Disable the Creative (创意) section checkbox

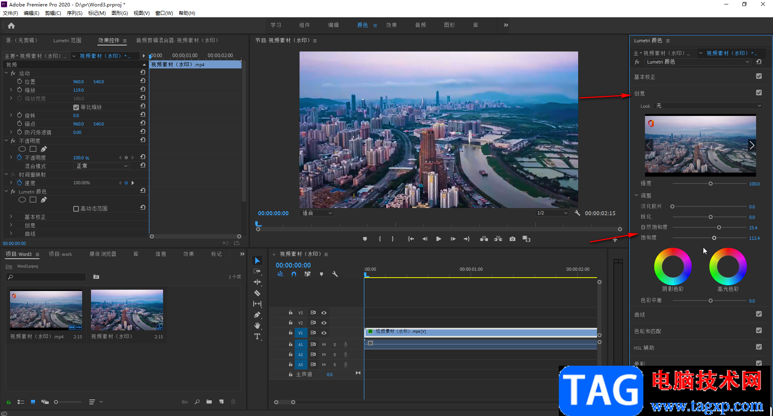pos(759,93)
